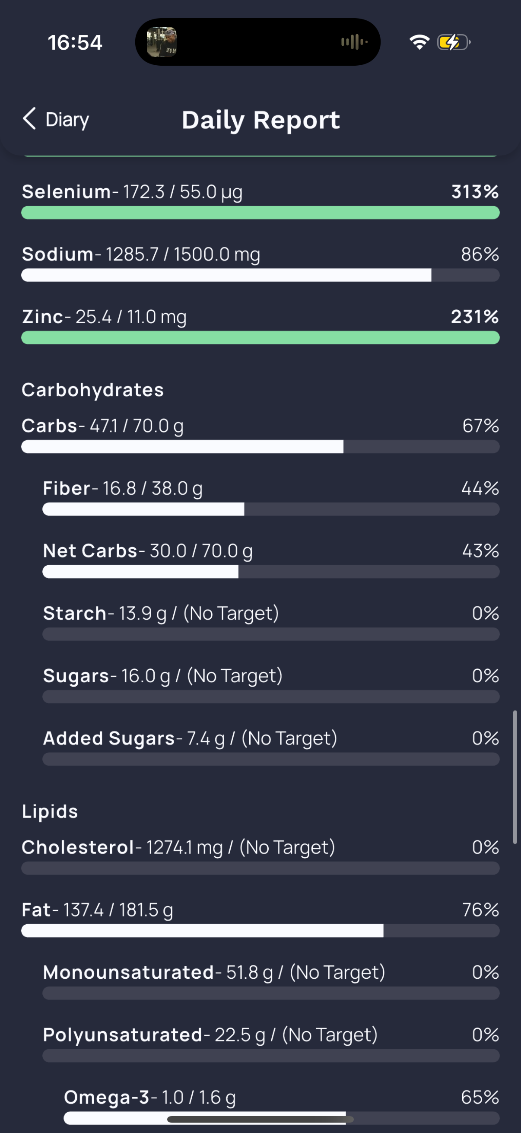The height and width of the screenshot is (1133, 521).
Task: Open Starch nutrient details
Action: click(x=271, y=622)
